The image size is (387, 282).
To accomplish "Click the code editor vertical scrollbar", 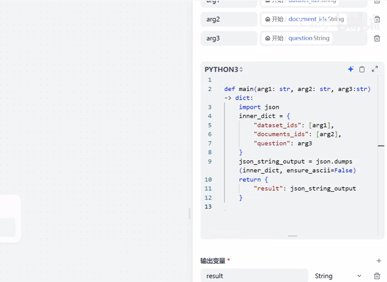I will 381,156.
